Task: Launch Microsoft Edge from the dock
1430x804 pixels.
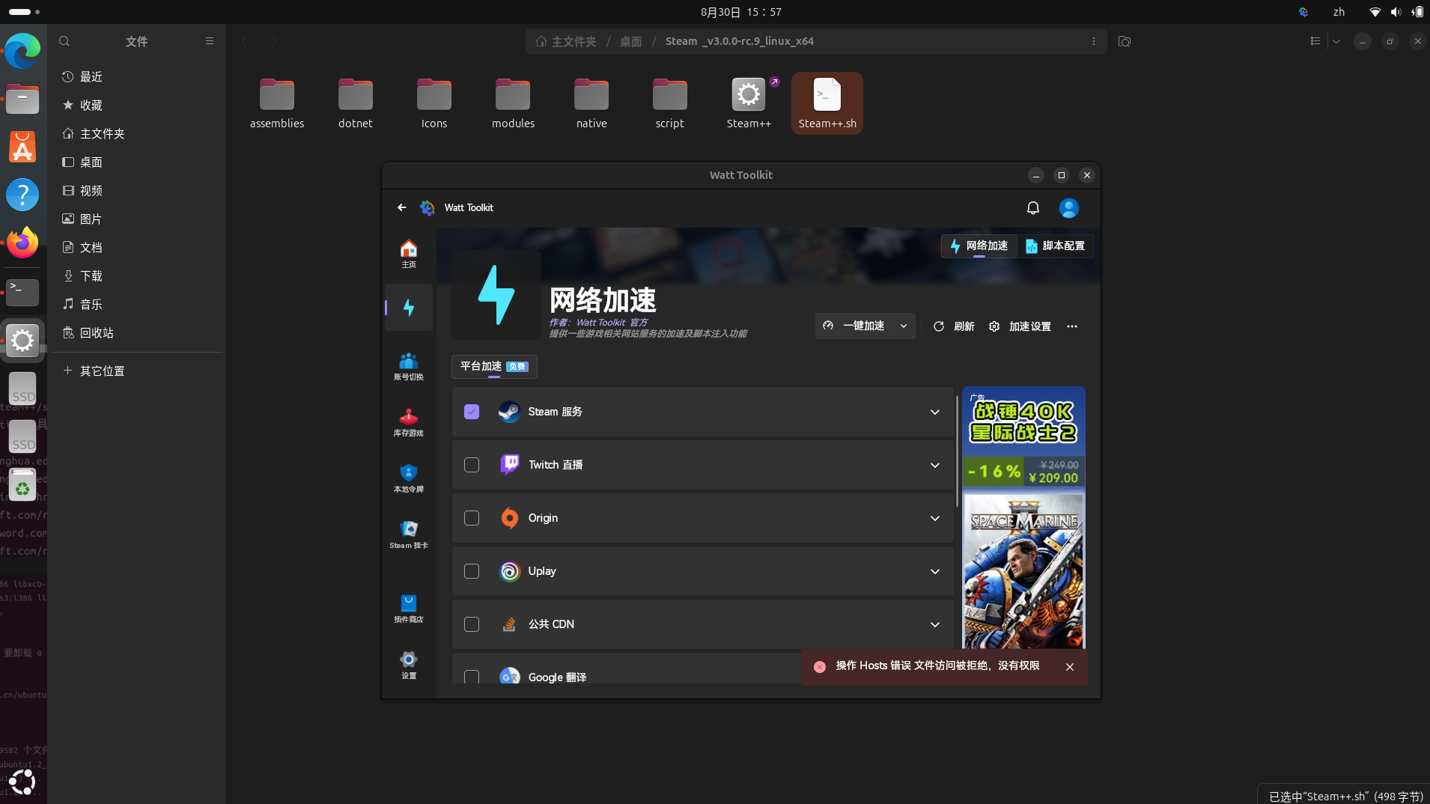Action: click(22, 51)
